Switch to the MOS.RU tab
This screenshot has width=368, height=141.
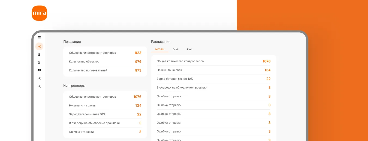[x=160, y=49]
